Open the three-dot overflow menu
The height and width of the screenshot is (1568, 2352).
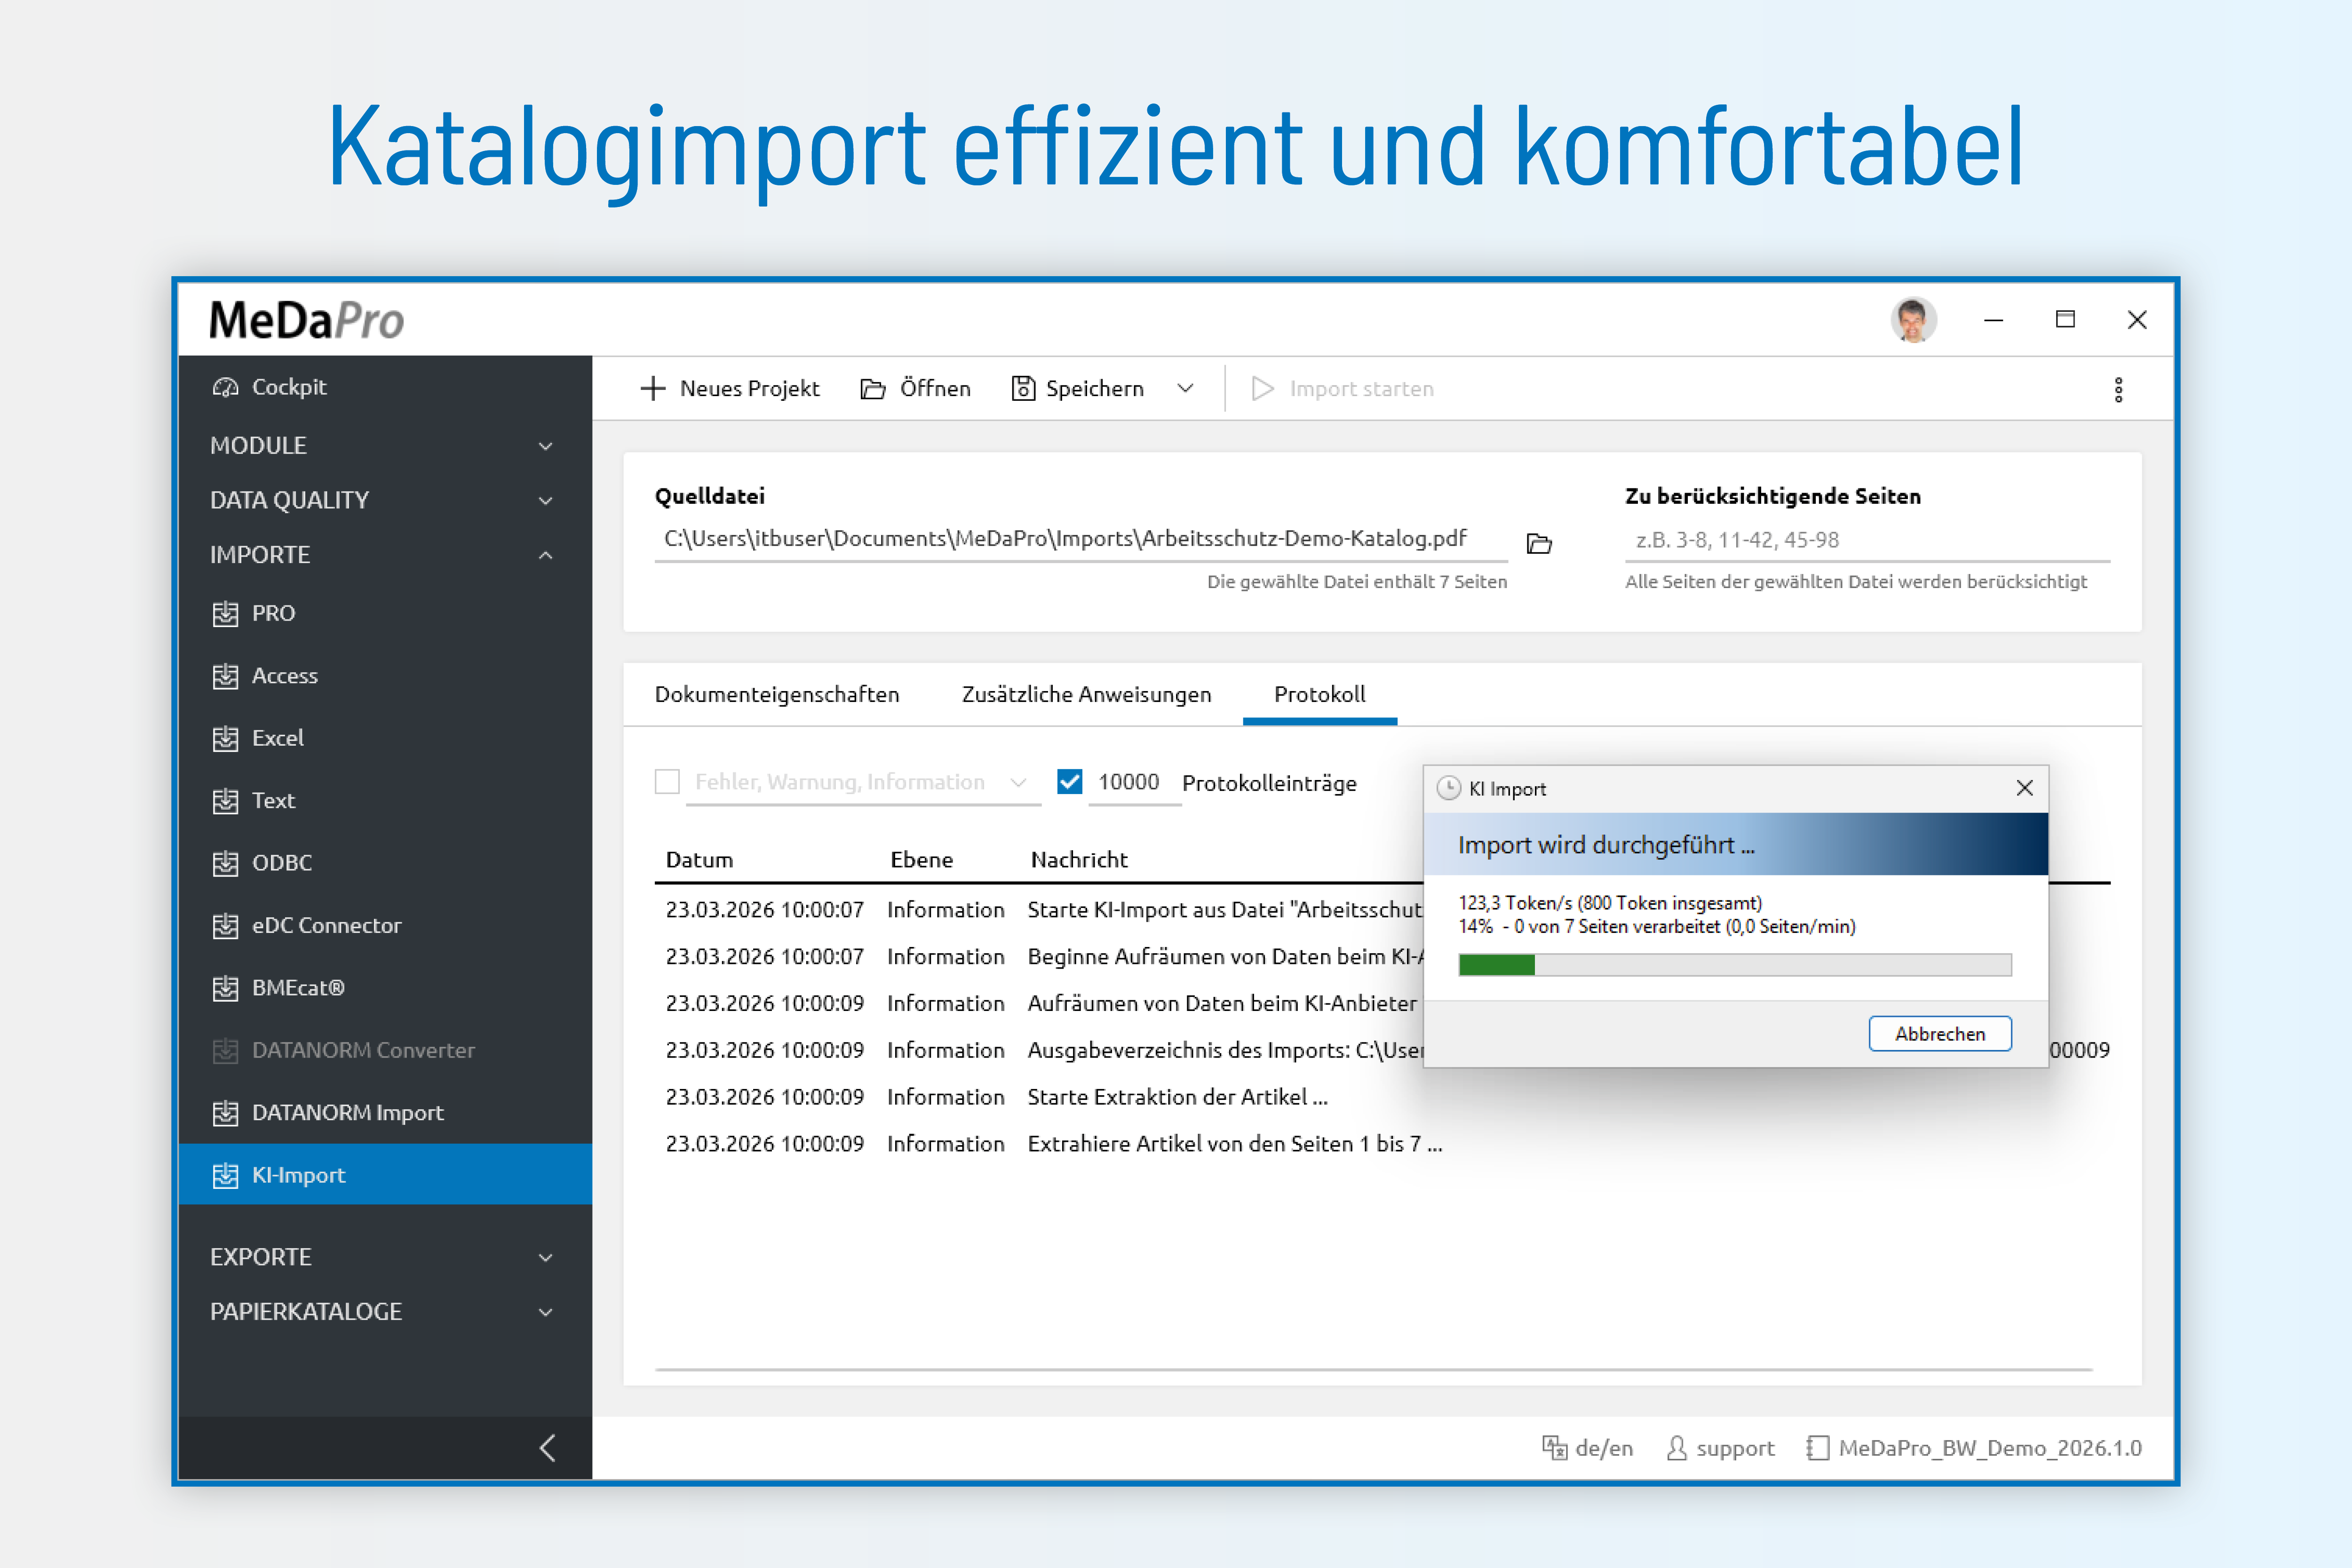pyautogui.click(x=2118, y=389)
